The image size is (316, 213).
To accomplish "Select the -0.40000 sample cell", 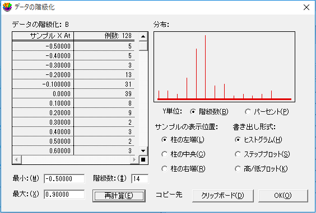I will (43, 56).
